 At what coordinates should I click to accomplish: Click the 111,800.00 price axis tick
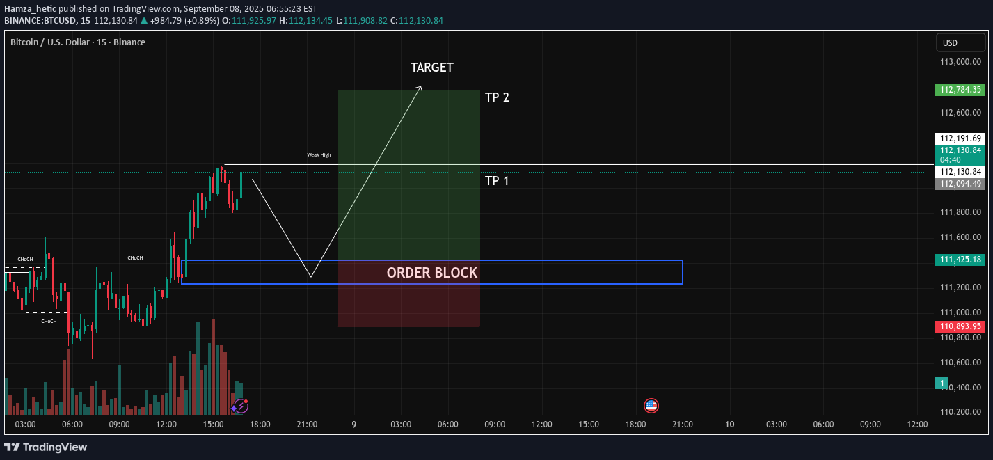[960, 212]
